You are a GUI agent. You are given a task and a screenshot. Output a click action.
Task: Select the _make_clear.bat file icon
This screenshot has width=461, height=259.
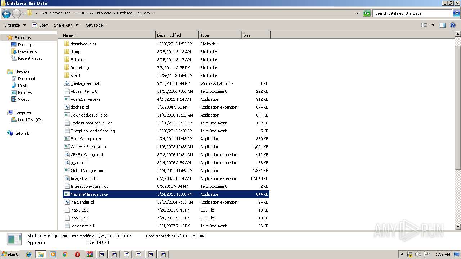67,83
